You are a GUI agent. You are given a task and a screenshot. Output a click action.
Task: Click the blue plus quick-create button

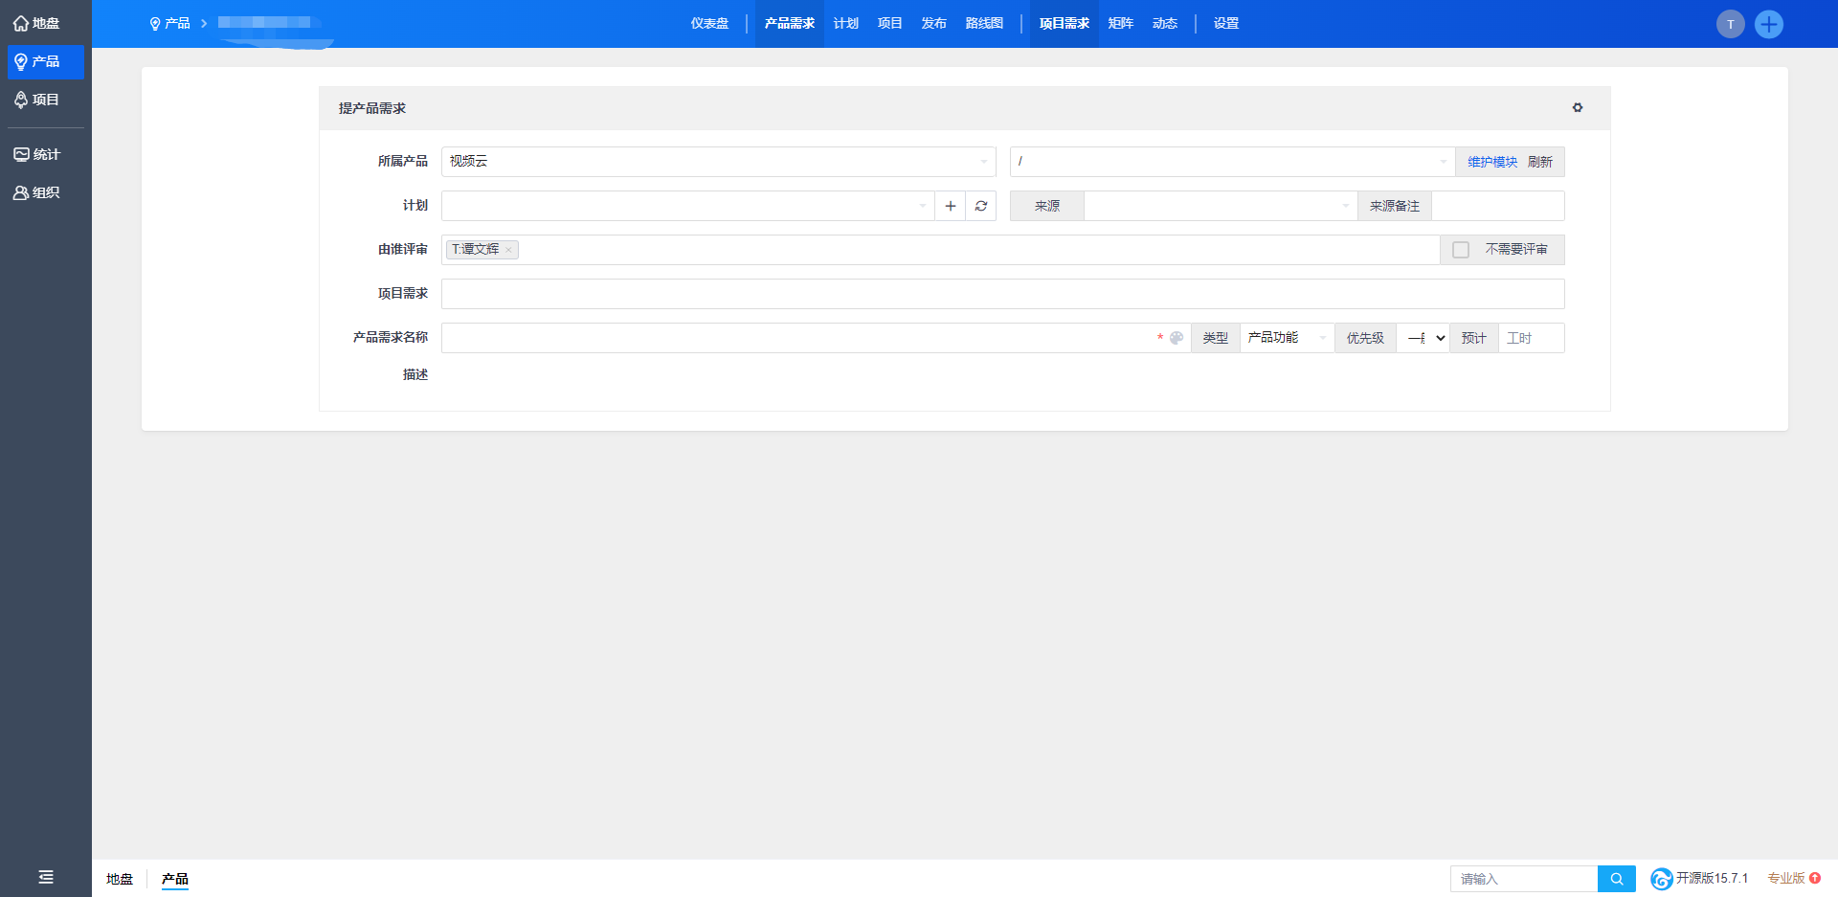point(1769,24)
